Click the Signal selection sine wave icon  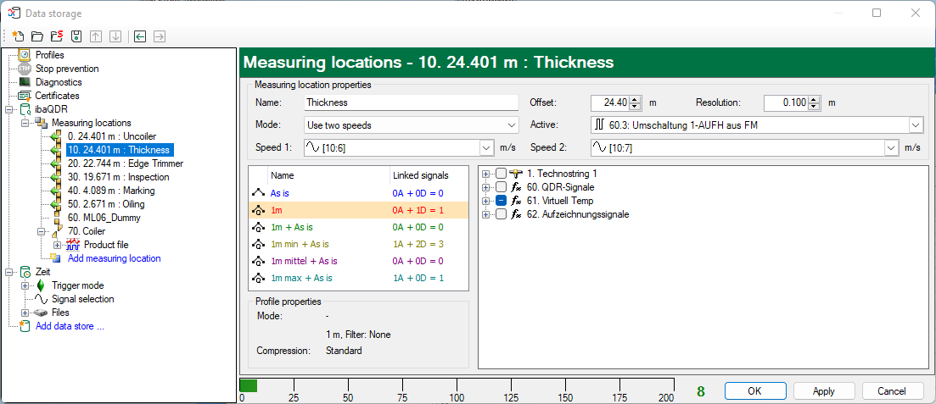(x=41, y=299)
